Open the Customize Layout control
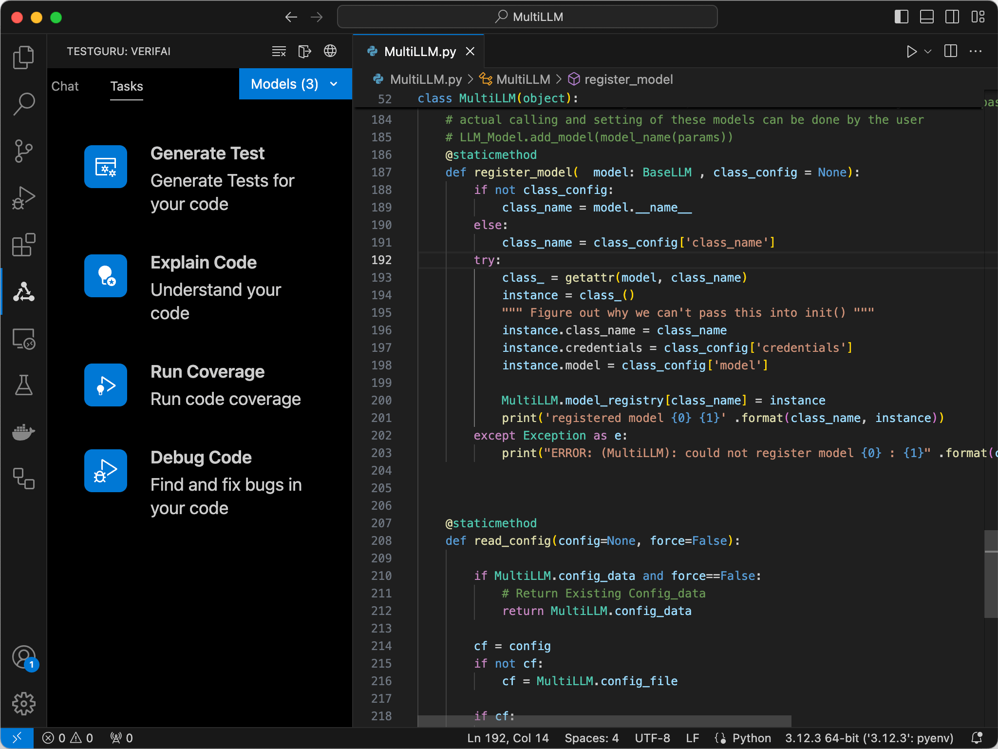 pos(978,17)
